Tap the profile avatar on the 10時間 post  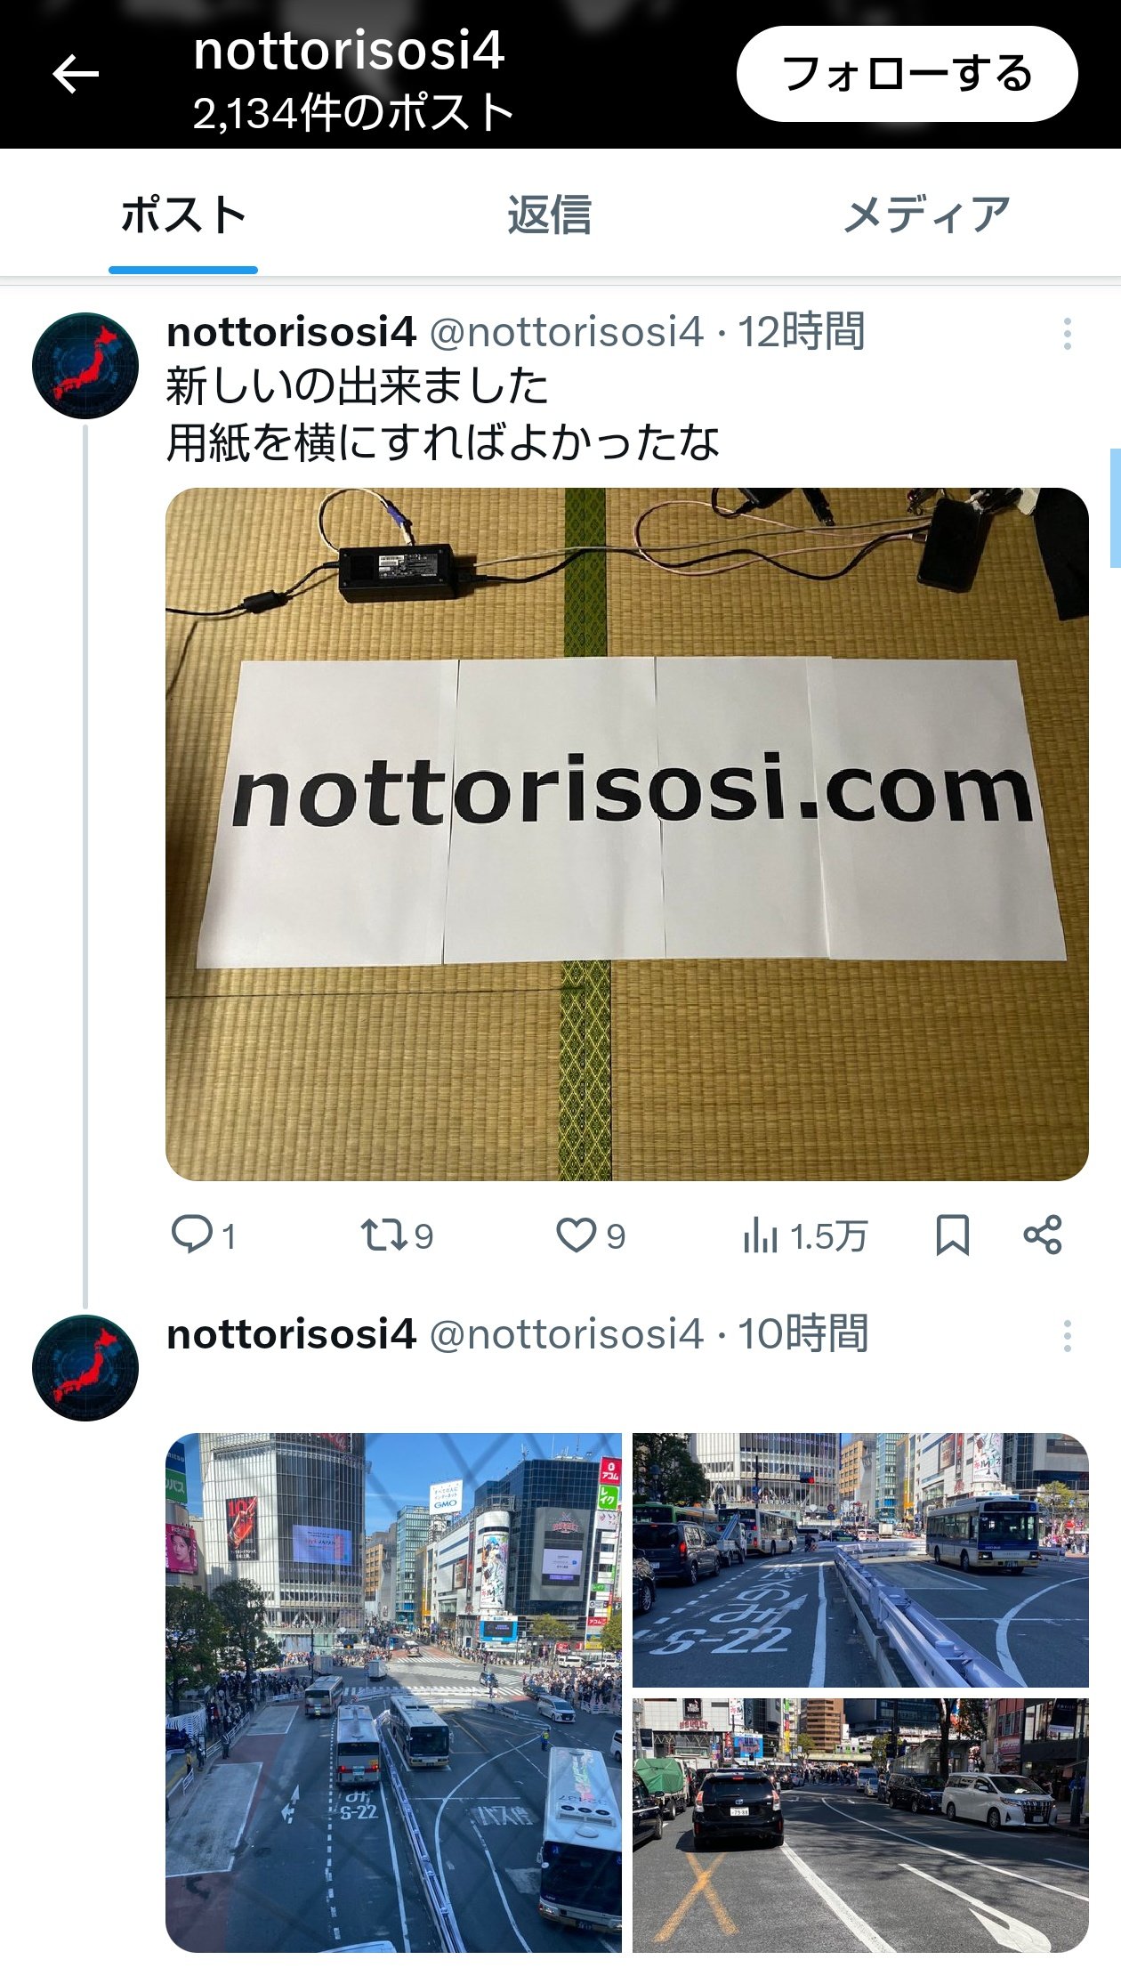85,1368
